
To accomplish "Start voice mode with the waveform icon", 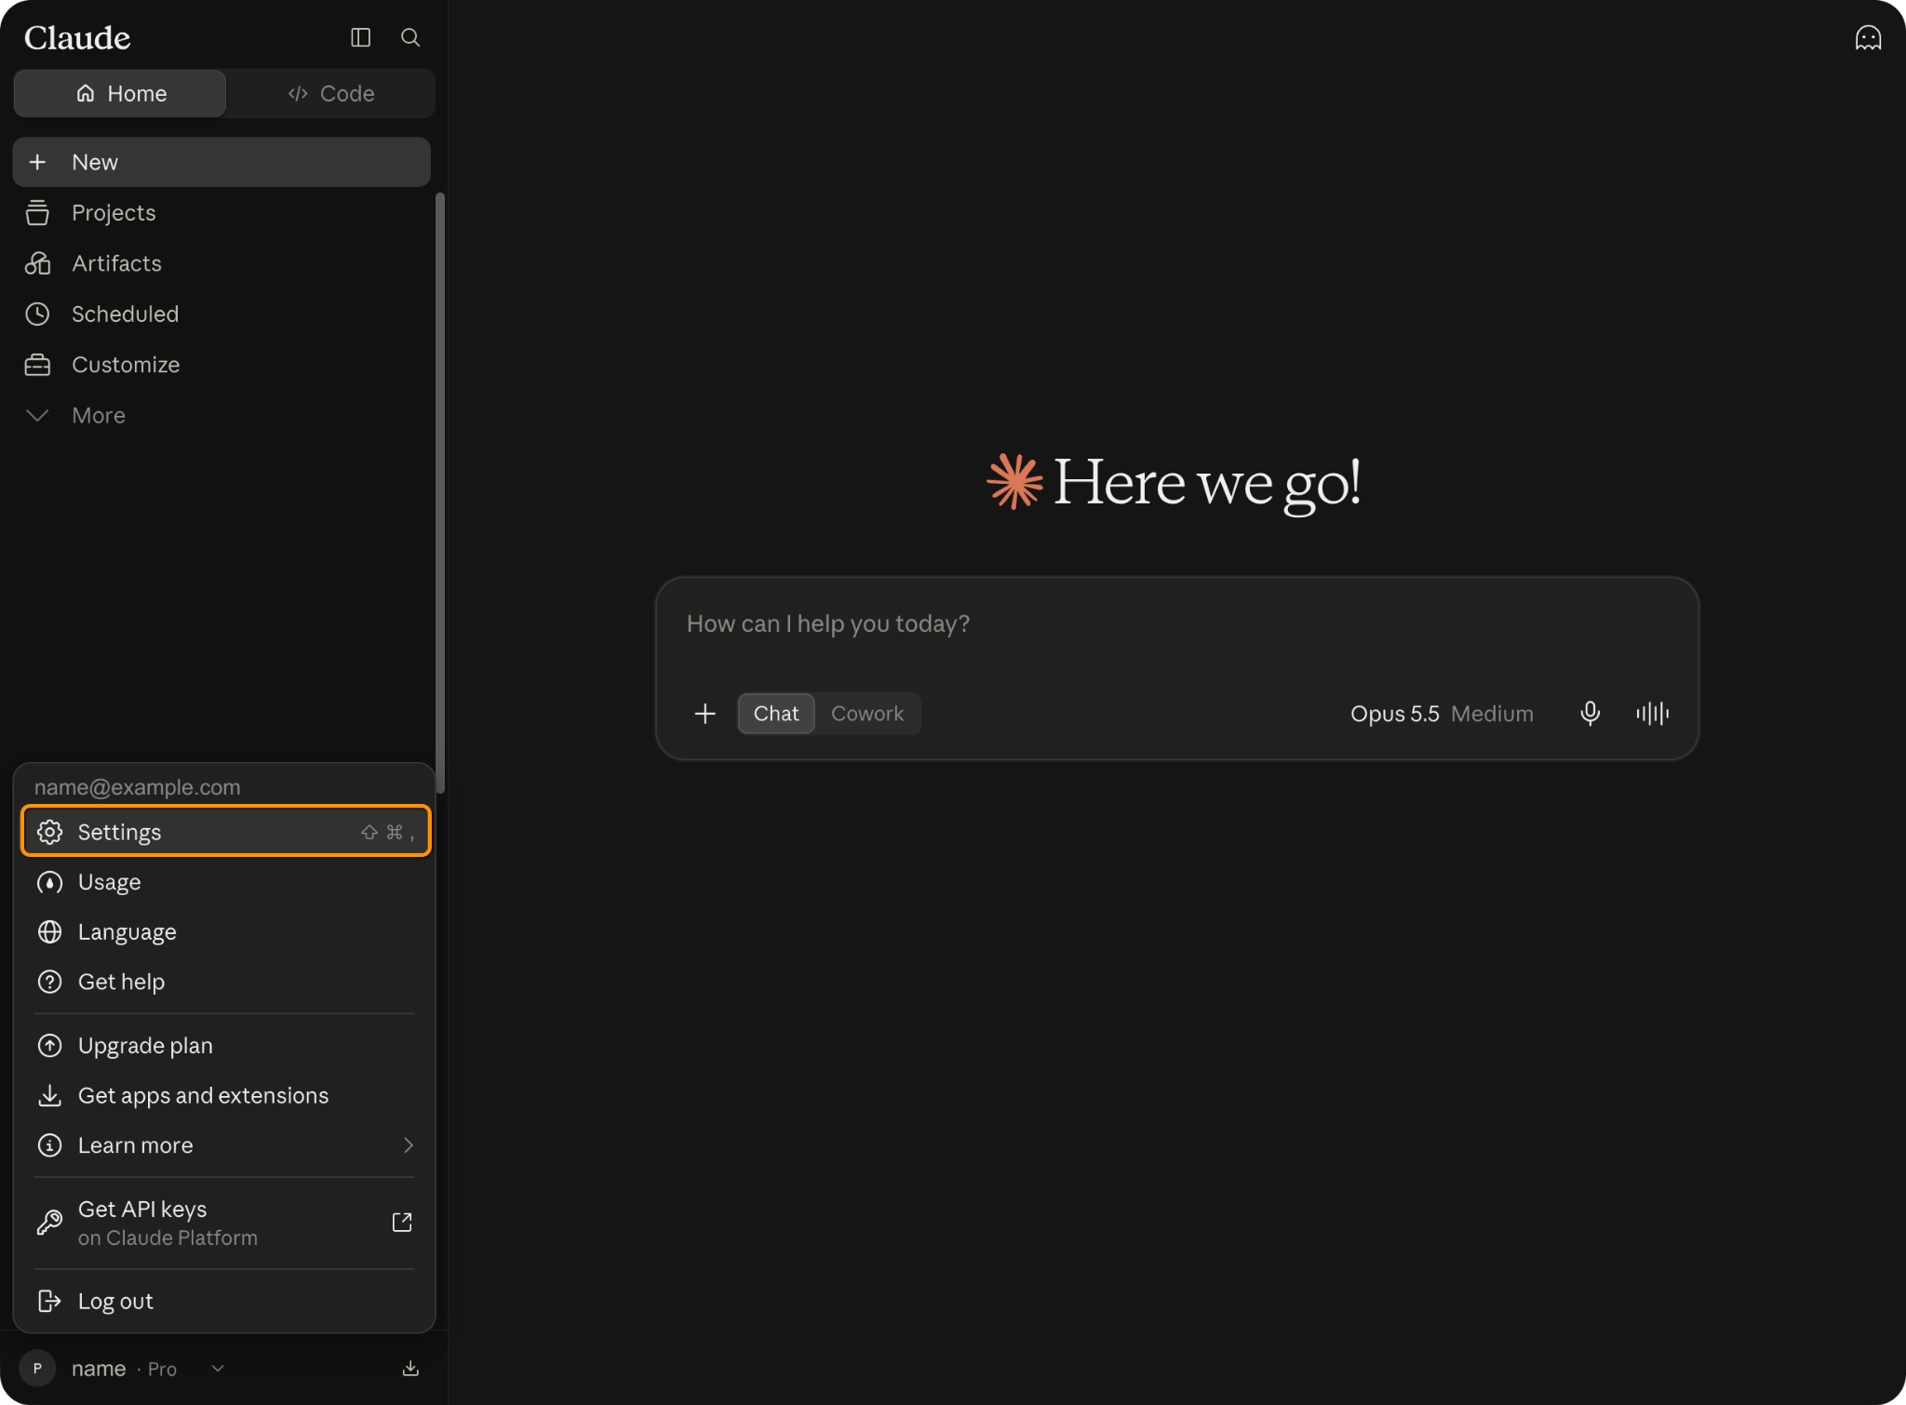I will pos(1652,714).
